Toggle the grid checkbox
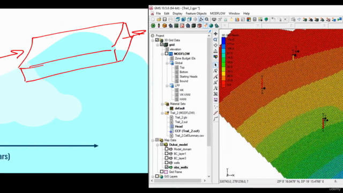Viewport: 343px width, 193px height. (x=162, y=44)
